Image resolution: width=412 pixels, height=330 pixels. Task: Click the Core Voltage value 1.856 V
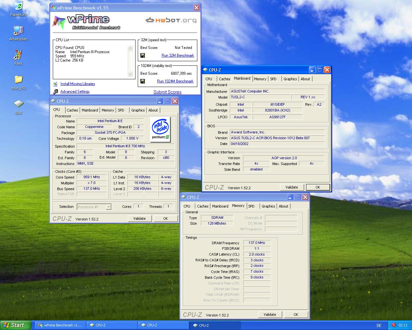[x=132, y=139]
